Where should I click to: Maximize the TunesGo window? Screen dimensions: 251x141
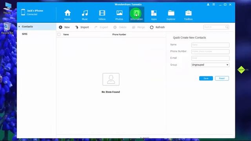pyautogui.click(x=225, y=4)
